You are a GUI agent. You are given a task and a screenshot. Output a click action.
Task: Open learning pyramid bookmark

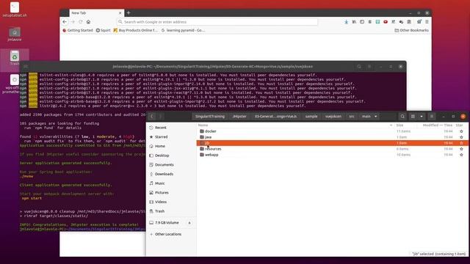pos(183,30)
